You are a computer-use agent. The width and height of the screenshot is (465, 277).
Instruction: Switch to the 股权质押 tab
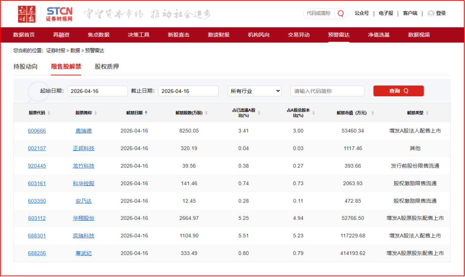click(x=107, y=67)
